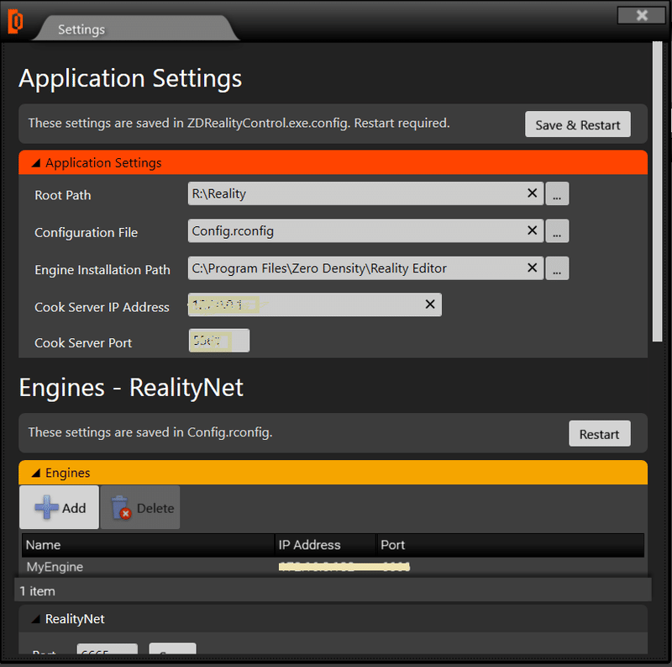This screenshot has width=672, height=667.
Task: Browse for the Configuration File
Action: click(558, 231)
